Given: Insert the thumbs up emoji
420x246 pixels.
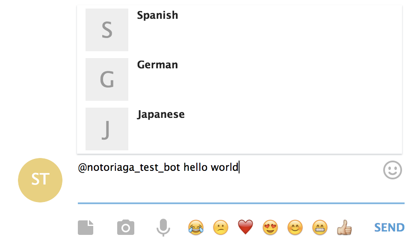Looking at the screenshot, I should point(344,227).
